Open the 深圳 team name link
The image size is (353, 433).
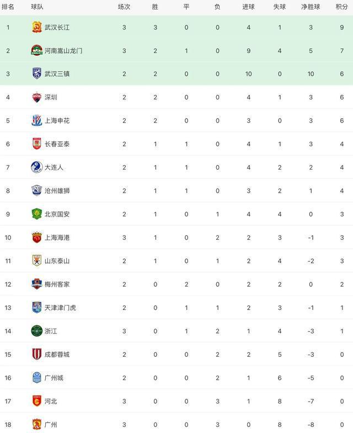[x=51, y=97]
